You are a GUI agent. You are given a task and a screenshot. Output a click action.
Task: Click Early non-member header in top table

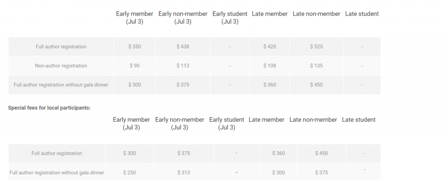(183, 17)
